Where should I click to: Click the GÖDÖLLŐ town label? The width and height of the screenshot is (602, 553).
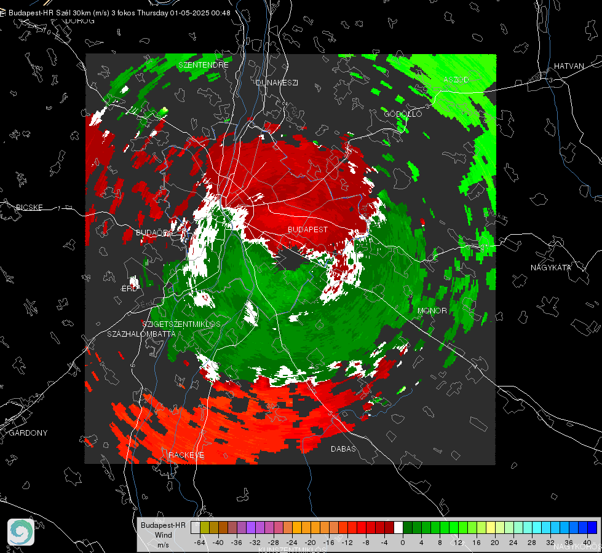403,114
